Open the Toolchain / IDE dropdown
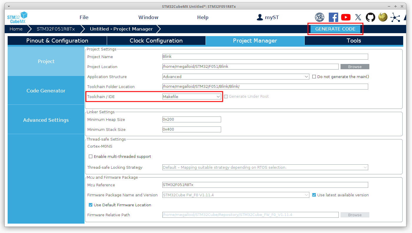The height and width of the screenshot is (233, 412). click(x=192, y=97)
